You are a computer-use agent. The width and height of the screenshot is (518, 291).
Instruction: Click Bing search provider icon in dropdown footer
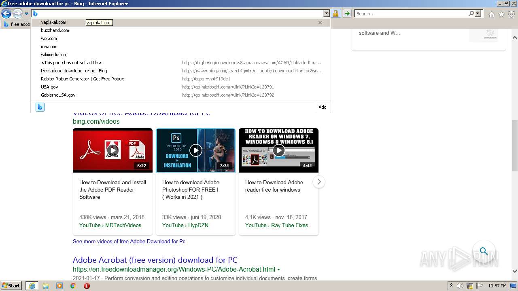click(x=40, y=107)
